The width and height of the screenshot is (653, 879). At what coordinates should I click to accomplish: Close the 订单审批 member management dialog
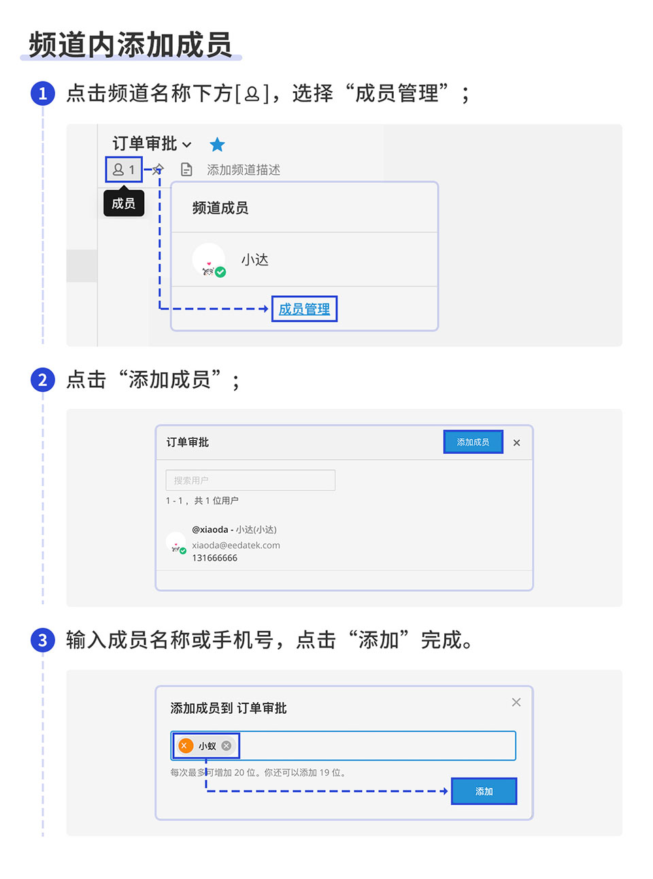point(517,443)
